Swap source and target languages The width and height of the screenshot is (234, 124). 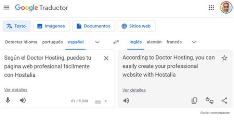coord(116,42)
